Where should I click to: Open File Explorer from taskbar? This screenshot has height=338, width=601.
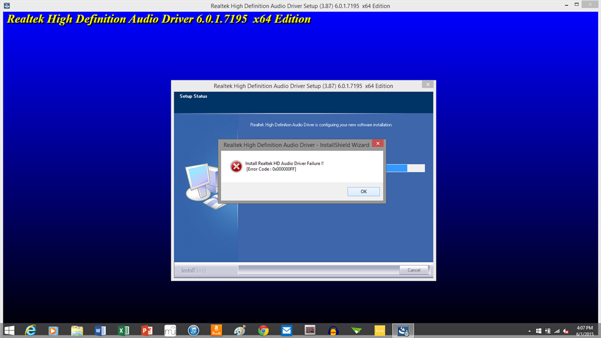tap(77, 330)
